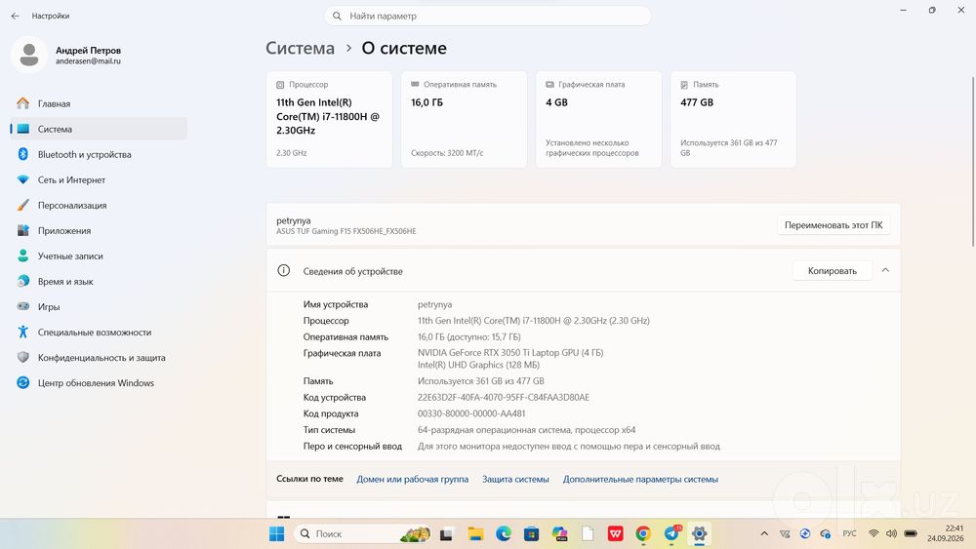Viewport: 976px width, 549px height.
Task: Go back with the arrow beside Настройки
Action: coord(15,17)
